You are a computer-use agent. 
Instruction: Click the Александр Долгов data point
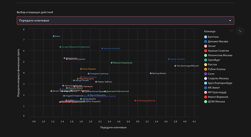(135, 101)
